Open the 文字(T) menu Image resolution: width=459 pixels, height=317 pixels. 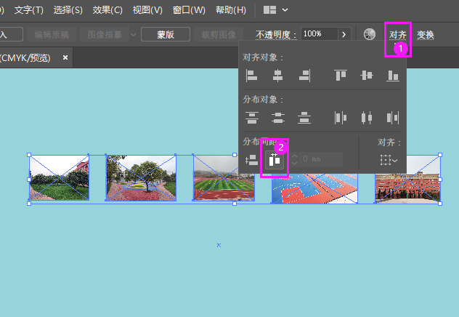(x=29, y=10)
